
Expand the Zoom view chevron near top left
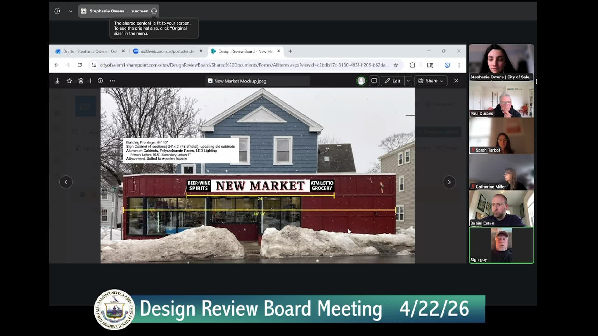click(71, 11)
